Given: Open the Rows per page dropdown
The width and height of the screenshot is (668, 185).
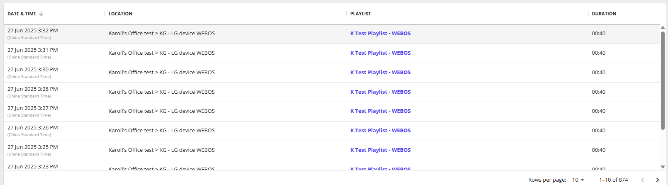Looking at the screenshot, I should tap(578, 180).
